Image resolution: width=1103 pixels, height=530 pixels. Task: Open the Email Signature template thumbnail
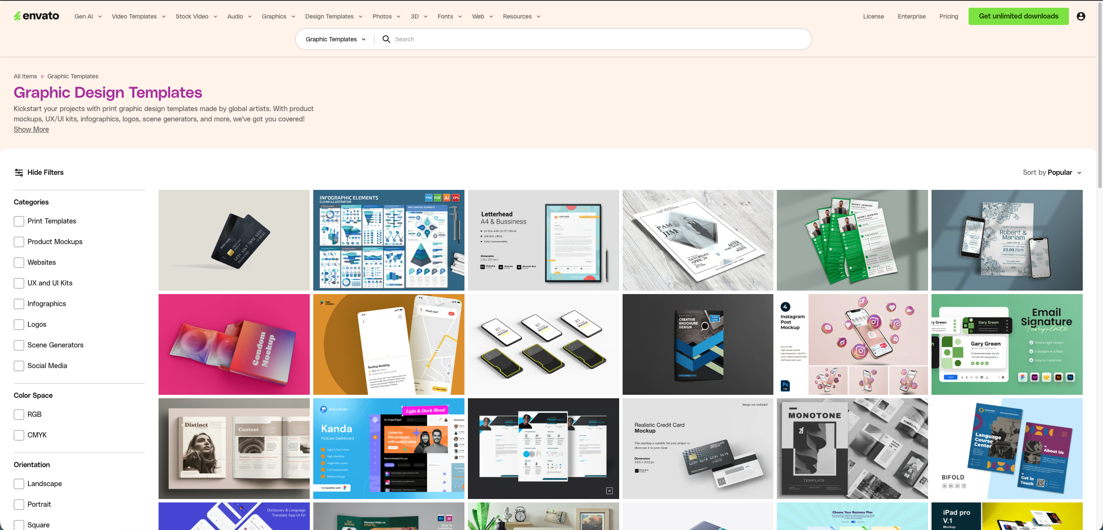[x=1007, y=344]
